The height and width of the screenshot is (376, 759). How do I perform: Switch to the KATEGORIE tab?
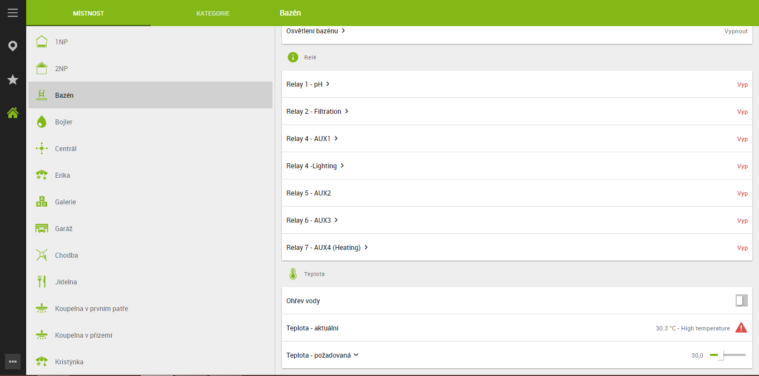click(213, 13)
